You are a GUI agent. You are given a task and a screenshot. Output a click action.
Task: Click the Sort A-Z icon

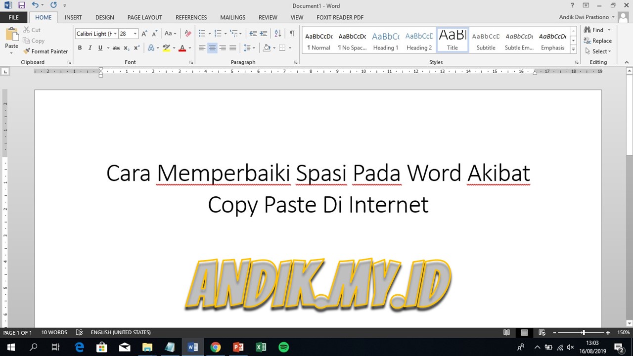278,34
